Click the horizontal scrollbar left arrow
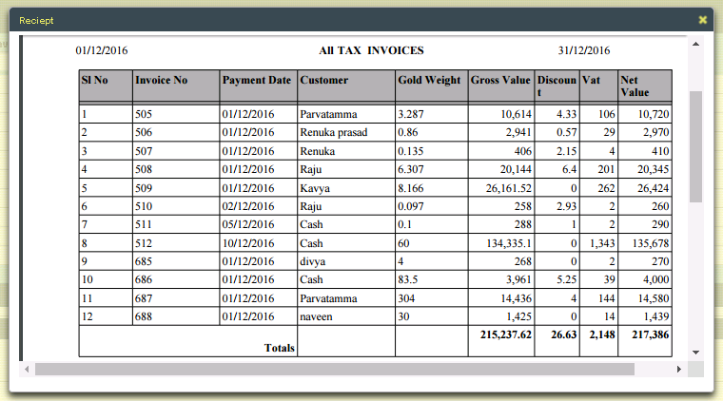The width and height of the screenshot is (723, 401). (x=27, y=369)
